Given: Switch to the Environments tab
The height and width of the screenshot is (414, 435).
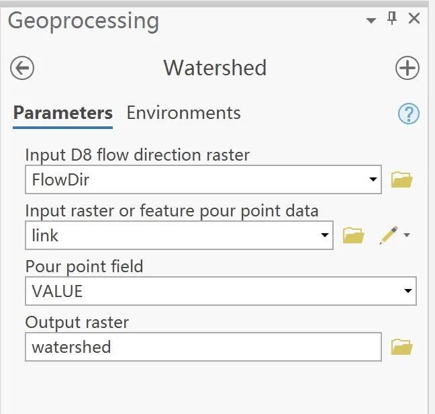Looking at the screenshot, I should [183, 112].
